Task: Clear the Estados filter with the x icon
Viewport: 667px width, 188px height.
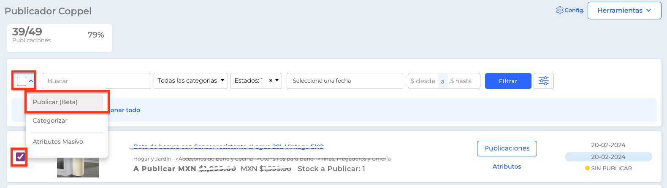Action: coord(271,81)
